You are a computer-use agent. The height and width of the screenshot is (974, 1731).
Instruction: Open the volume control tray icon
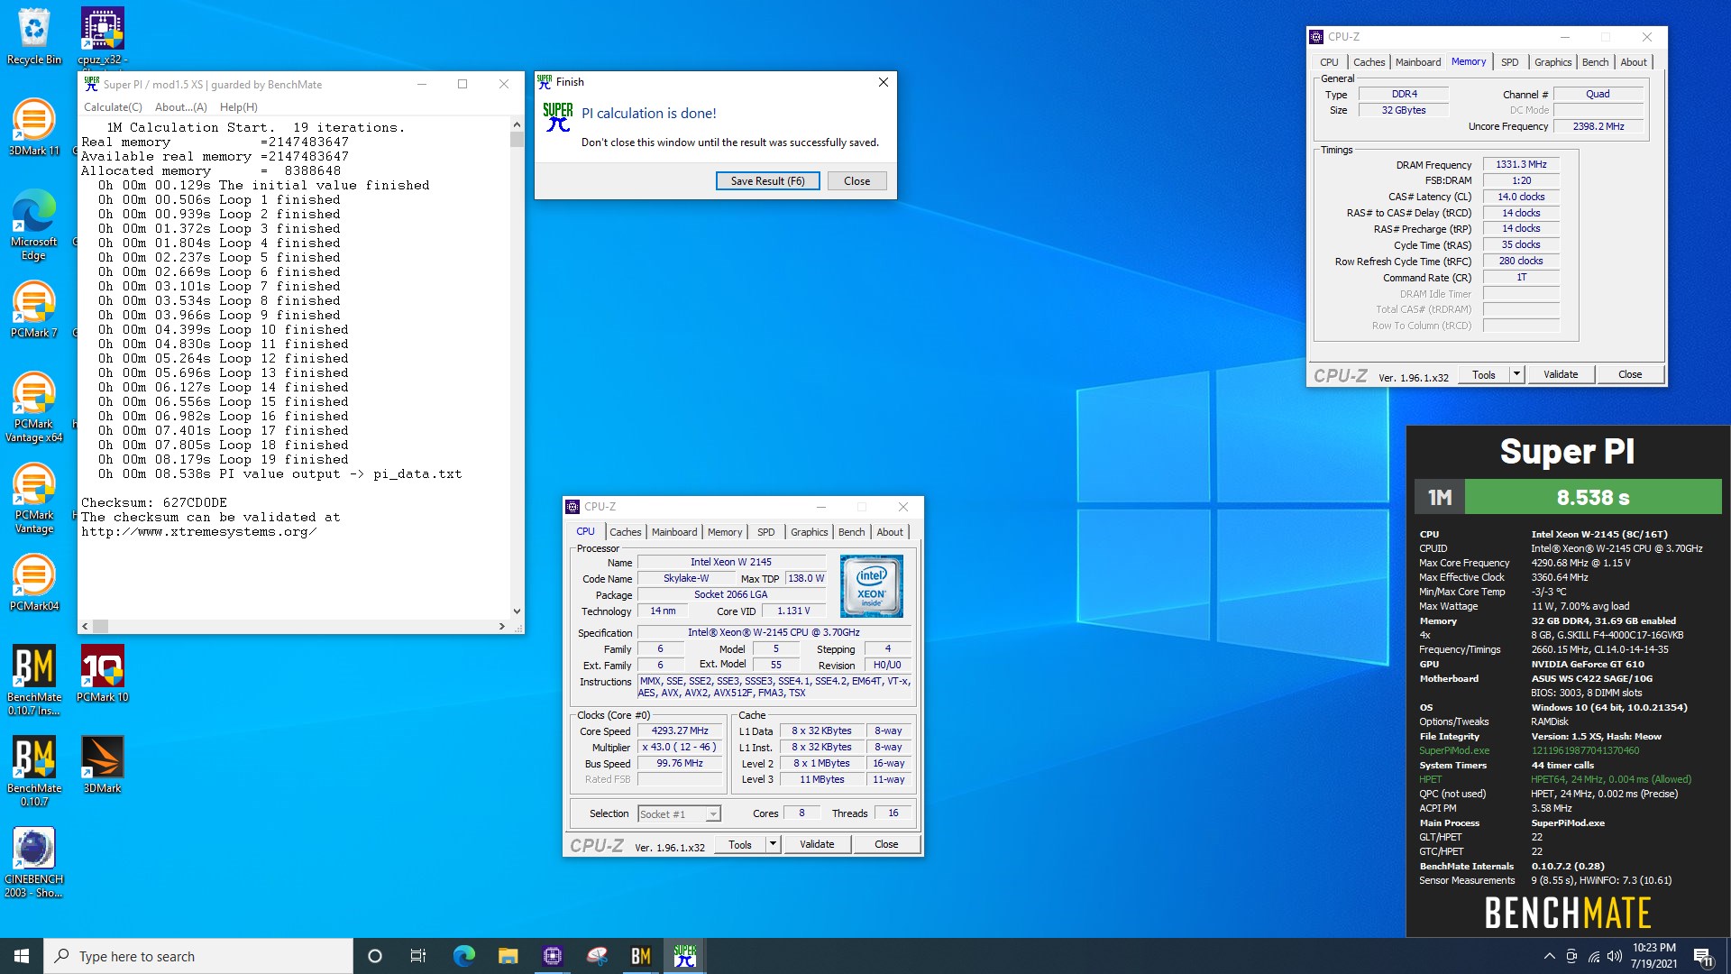(x=1615, y=956)
